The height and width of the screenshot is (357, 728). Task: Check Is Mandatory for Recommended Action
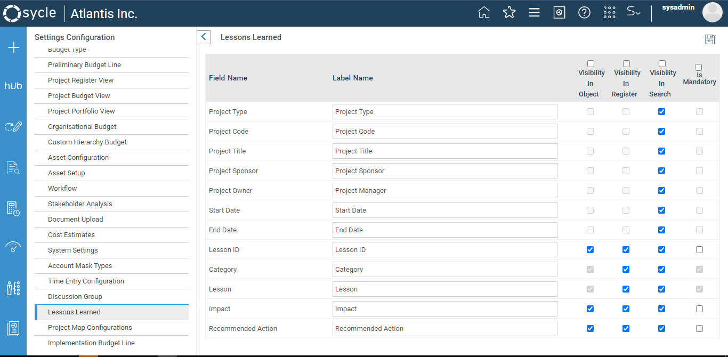pyautogui.click(x=699, y=329)
